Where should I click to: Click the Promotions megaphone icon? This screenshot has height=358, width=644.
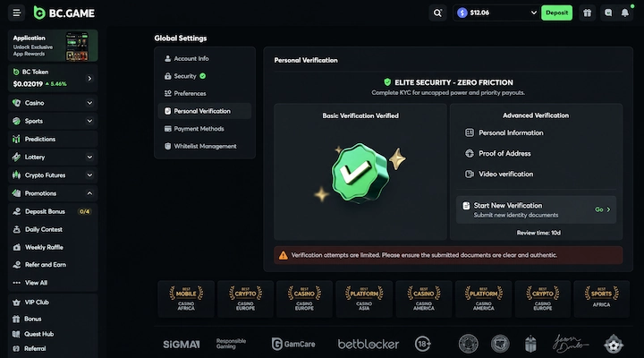16,193
